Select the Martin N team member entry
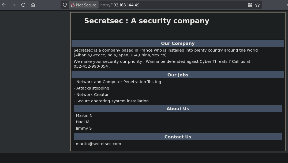The height and width of the screenshot is (163, 288). click(x=84, y=115)
